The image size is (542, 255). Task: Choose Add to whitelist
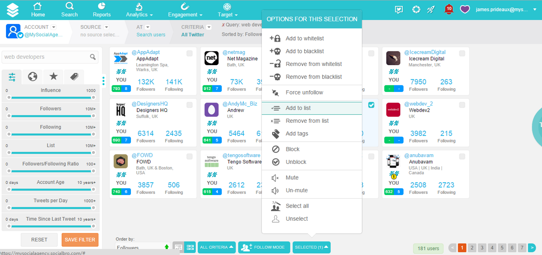click(x=312, y=38)
